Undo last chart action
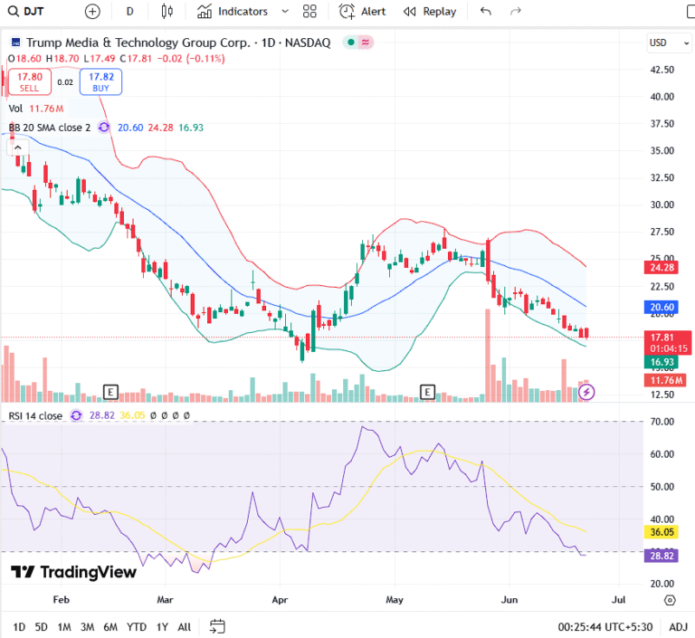The image size is (695, 638). (486, 12)
